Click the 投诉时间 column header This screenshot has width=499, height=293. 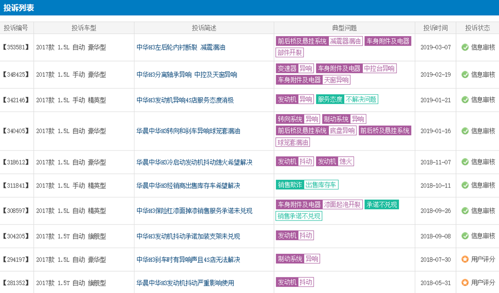(x=435, y=28)
